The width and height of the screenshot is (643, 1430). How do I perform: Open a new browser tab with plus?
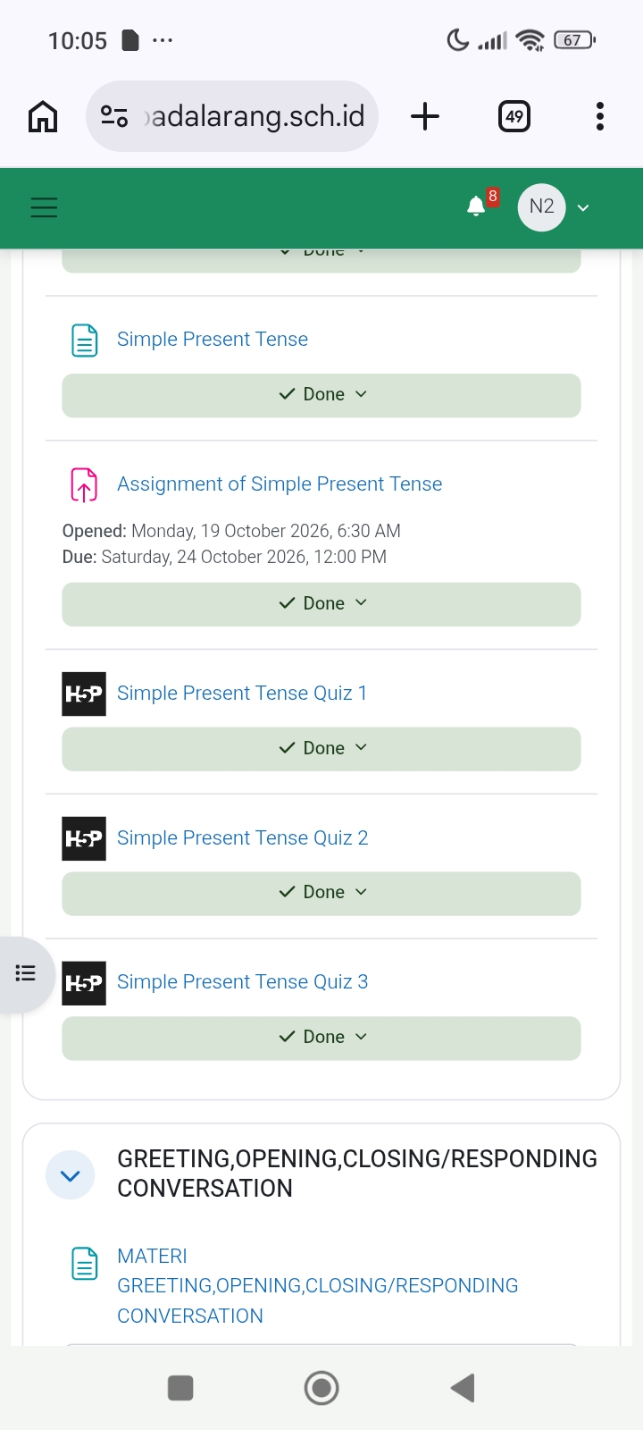pyautogui.click(x=425, y=116)
